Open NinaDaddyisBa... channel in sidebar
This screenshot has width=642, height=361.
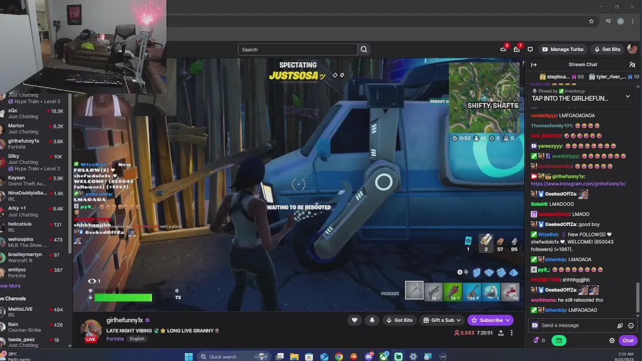tap(34, 196)
